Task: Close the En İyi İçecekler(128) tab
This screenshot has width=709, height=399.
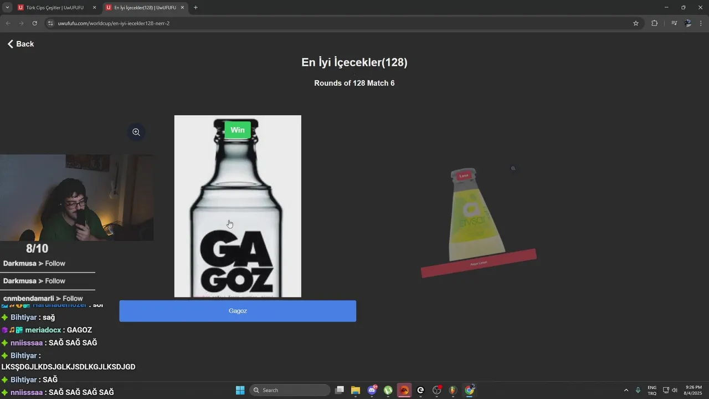Action: tap(182, 8)
